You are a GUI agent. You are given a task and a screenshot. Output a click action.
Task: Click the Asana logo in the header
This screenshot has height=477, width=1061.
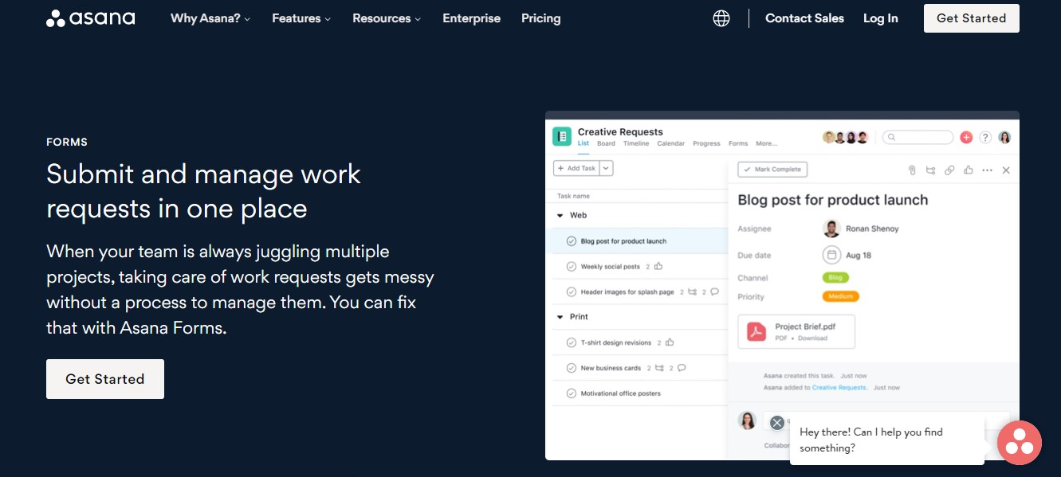pos(90,18)
